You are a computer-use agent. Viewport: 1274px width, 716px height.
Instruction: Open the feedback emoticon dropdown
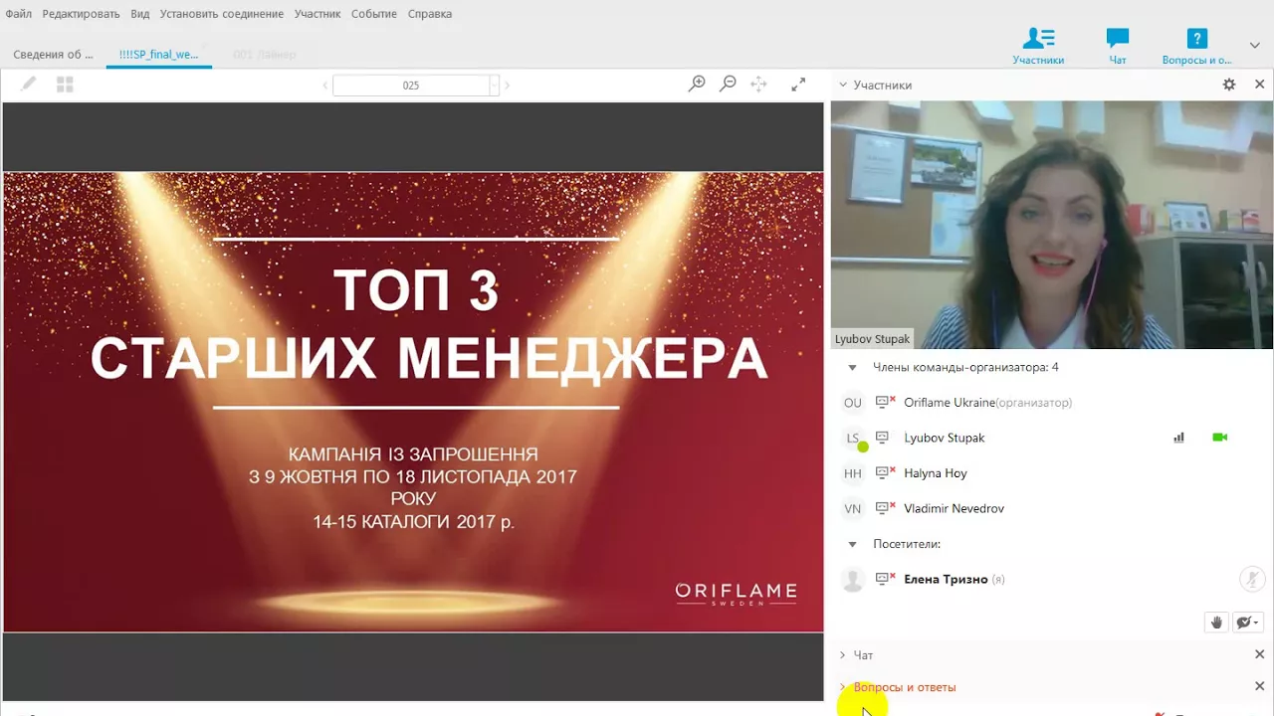pos(1247,623)
